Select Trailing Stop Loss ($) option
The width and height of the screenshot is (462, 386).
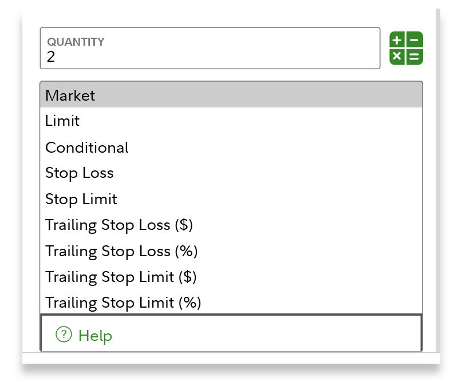tap(119, 225)
